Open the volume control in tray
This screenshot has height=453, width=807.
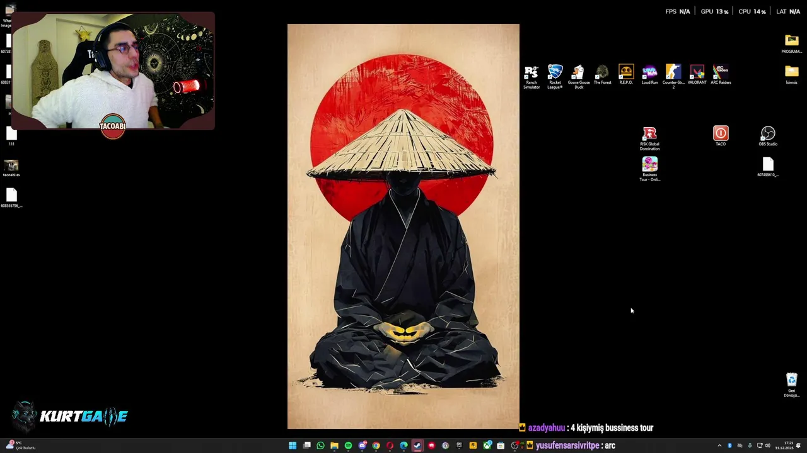click(767, 445)
